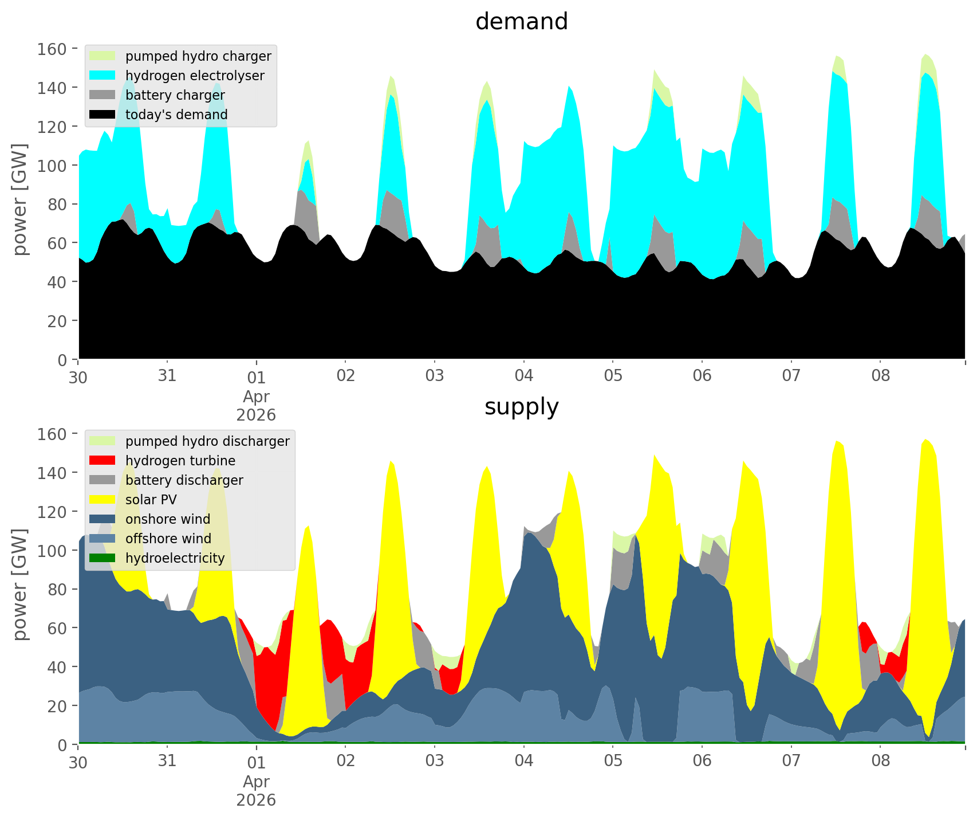
Task: Click the pumped hydro charger legend swatch
Action: [103, 56]
